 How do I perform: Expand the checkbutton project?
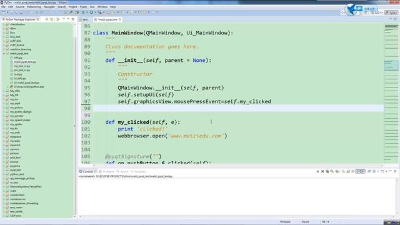pos(4,24)
